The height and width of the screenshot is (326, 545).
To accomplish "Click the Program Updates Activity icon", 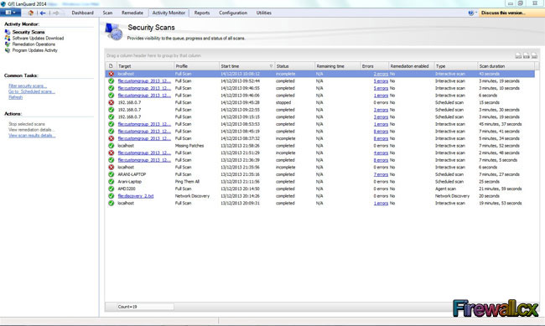I will pyautogui.click(x=8, y=50).
